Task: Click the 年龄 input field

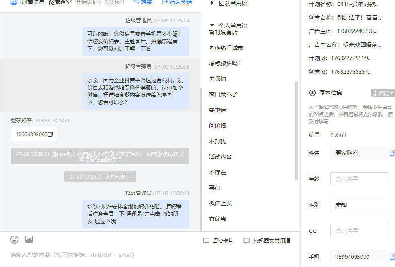Action: (x=359, y=179)
